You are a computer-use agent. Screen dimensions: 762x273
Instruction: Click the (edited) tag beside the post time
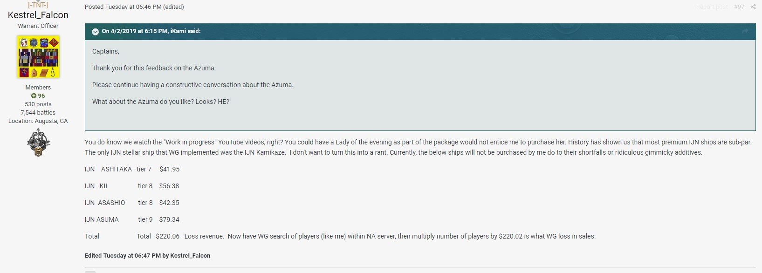[173, 7]
